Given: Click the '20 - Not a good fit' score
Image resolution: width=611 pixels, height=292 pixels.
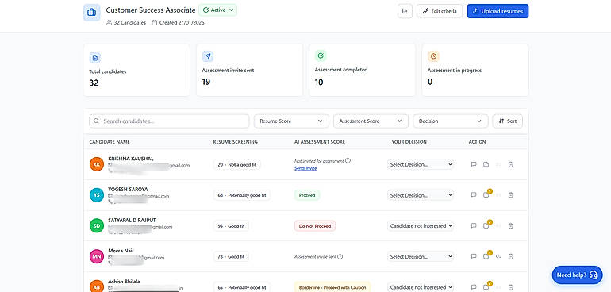Looking at the screenshot, I should (x=237, y=164).
